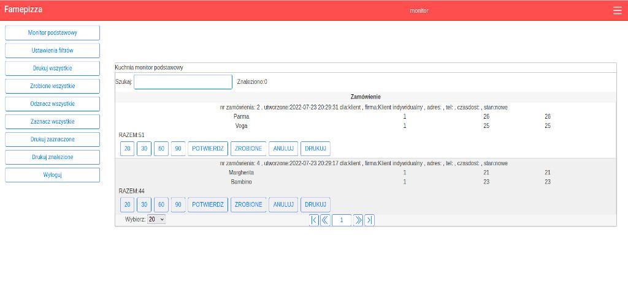Click the RAZEM:51 total text
628x306 pixels.
click(x=131, y=135)
